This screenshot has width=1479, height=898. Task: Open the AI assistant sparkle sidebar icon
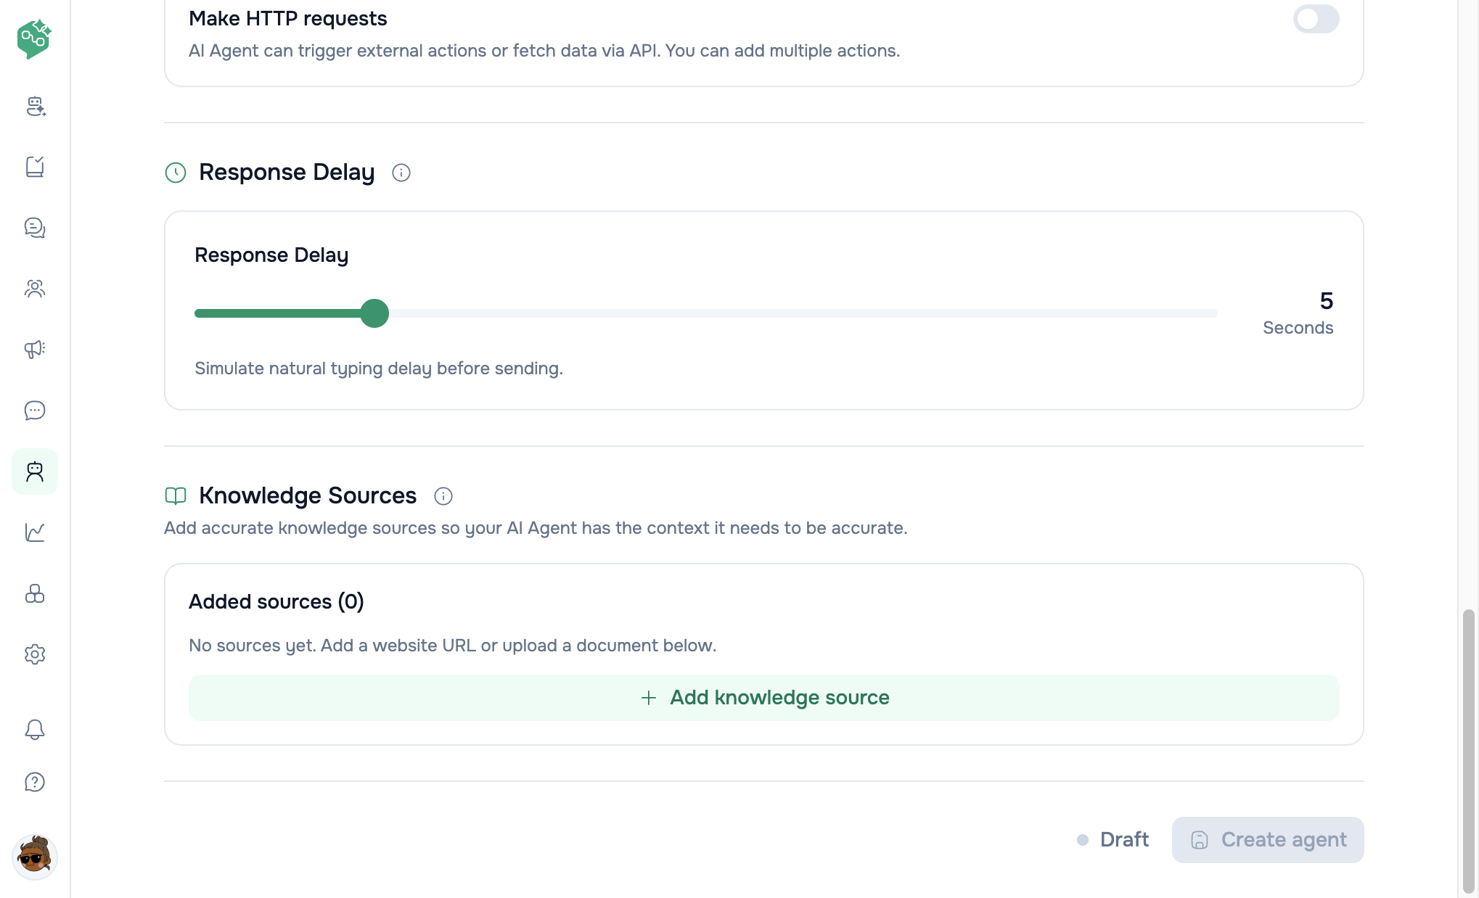(35, 107)
